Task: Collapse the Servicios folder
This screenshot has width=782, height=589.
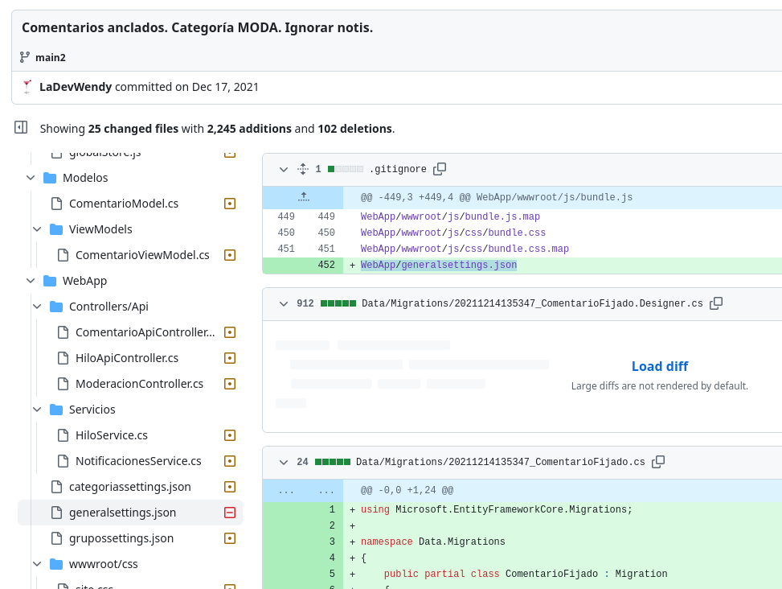Action: [37, 410]
